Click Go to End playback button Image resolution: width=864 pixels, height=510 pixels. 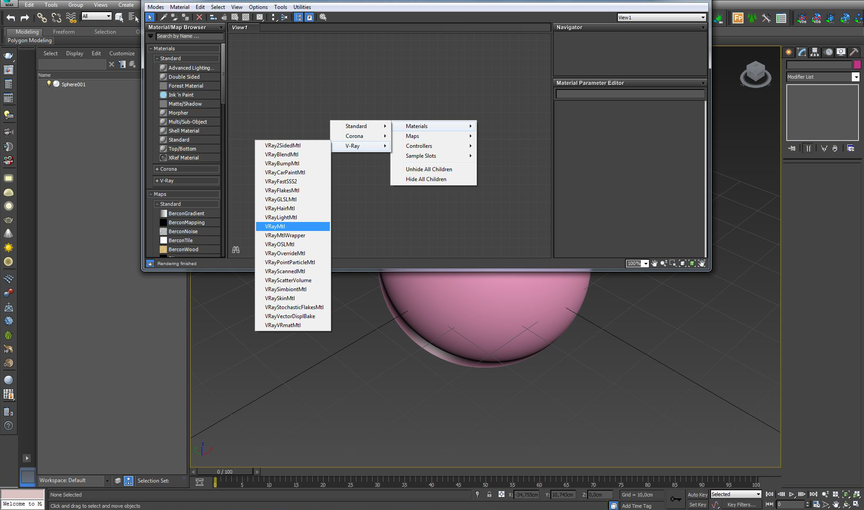tap(813, 494)
